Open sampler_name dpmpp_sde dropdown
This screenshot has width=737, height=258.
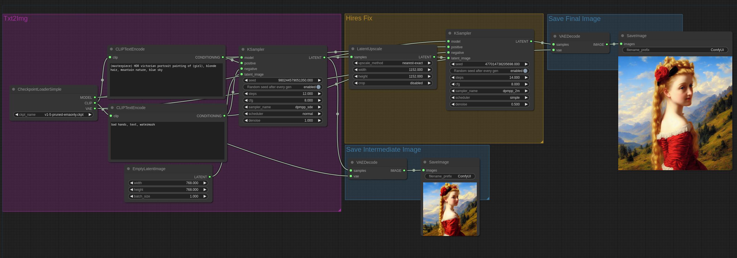point(283,107)
